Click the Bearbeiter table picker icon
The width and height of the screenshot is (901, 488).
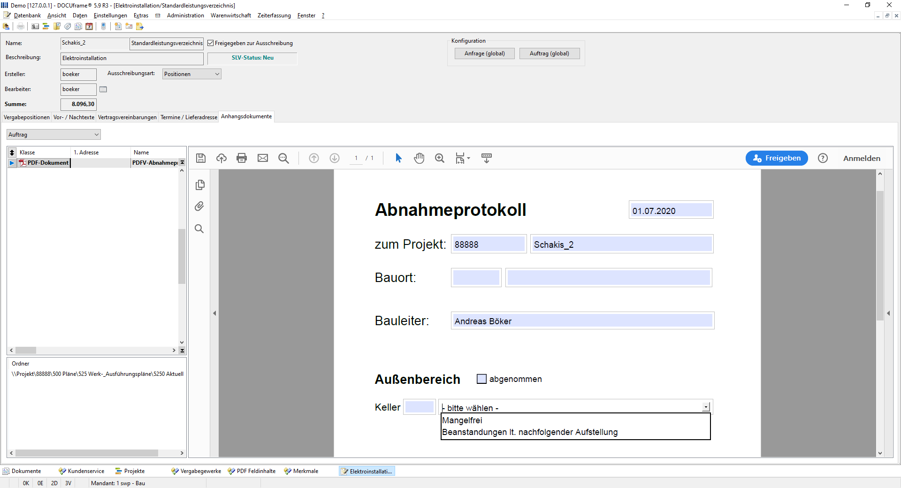click(x=103, y=89)
